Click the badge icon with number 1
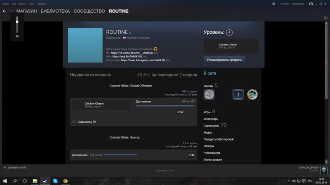Viewport: 330px width, 185px height. pyautogui.click(x=238, y=95)
